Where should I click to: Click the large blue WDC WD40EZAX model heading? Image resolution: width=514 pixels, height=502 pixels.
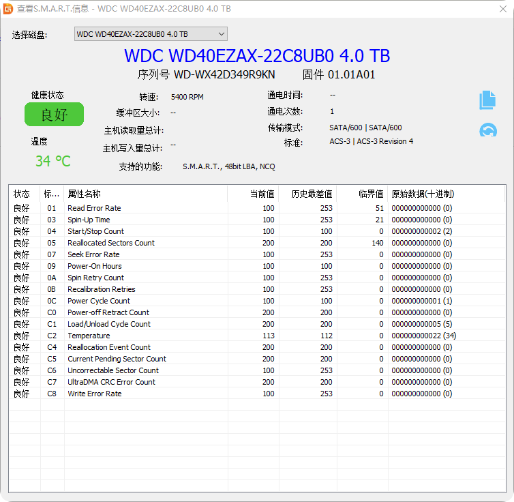(257, 55)
